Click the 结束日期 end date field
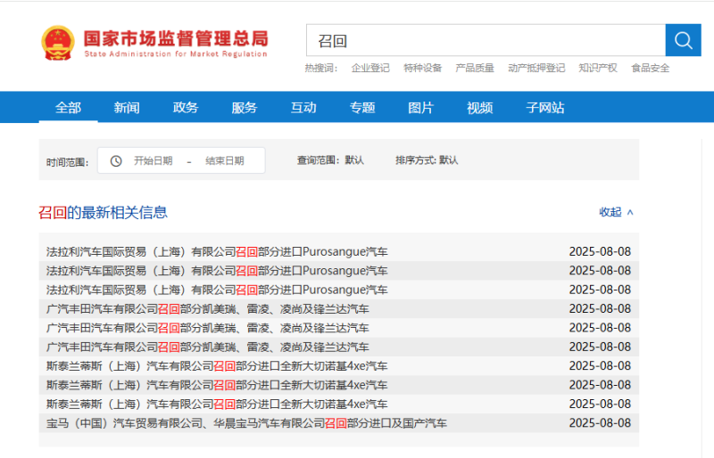714x458 pixels. [x=224, y=160]
